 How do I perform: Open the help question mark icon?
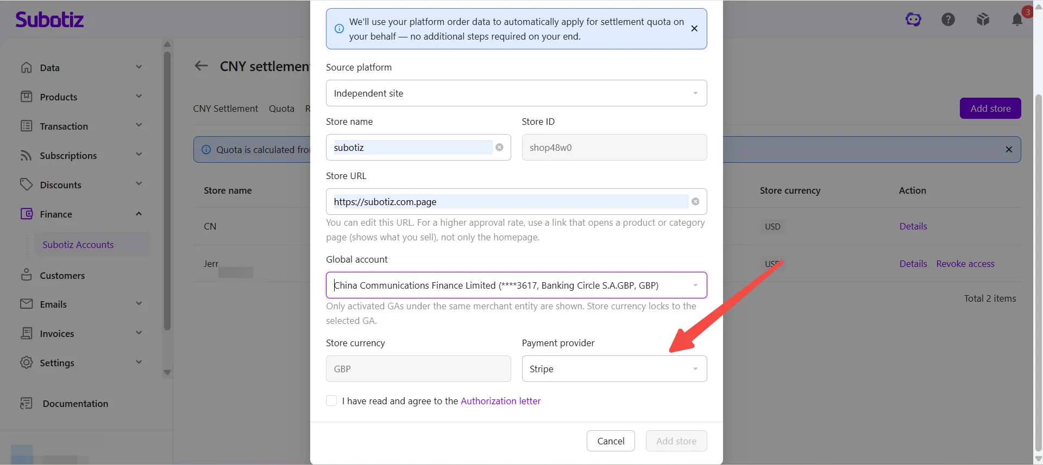(948, 20)
